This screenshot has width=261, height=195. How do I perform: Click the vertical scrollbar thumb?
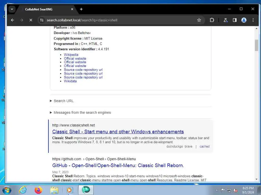coord(256,45)
